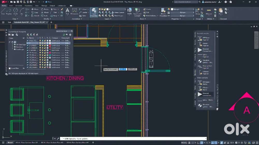Viewport: 259px width, 145px height.
Task: Start the Measure utility
Action: pos(209,11)
